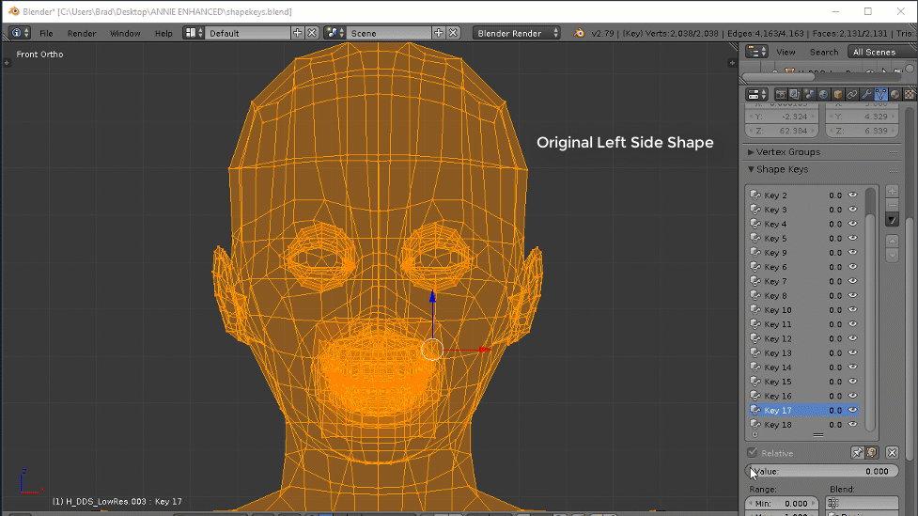918x516 pixels.
Task: Open the Render properties tab icon
Action: (x=780, y=95)
